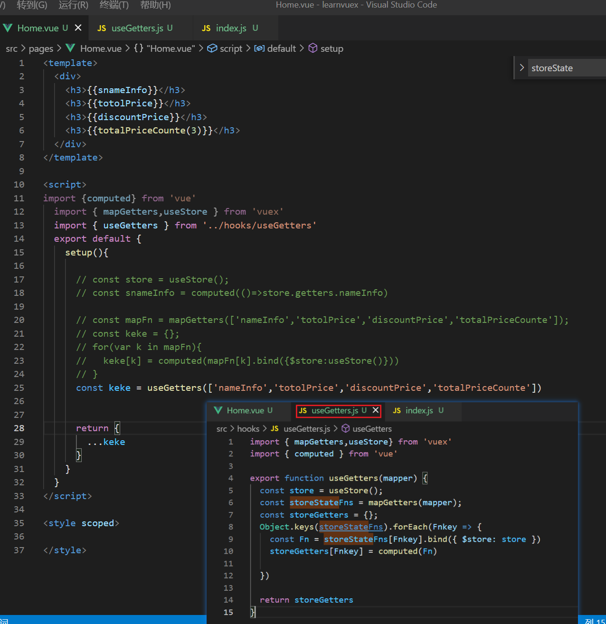Click the default variable icon in breadcrumb
Screen dimensions: 606x624
point(259,48)
